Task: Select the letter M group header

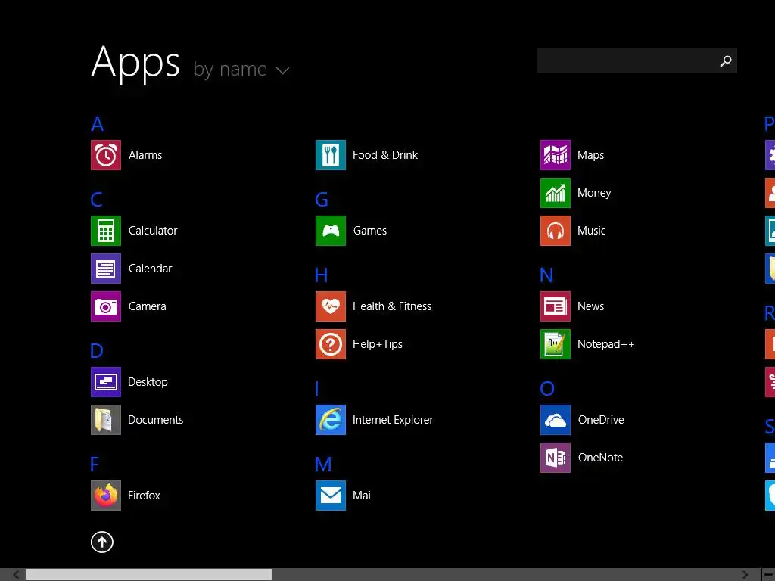Action: 323,464
